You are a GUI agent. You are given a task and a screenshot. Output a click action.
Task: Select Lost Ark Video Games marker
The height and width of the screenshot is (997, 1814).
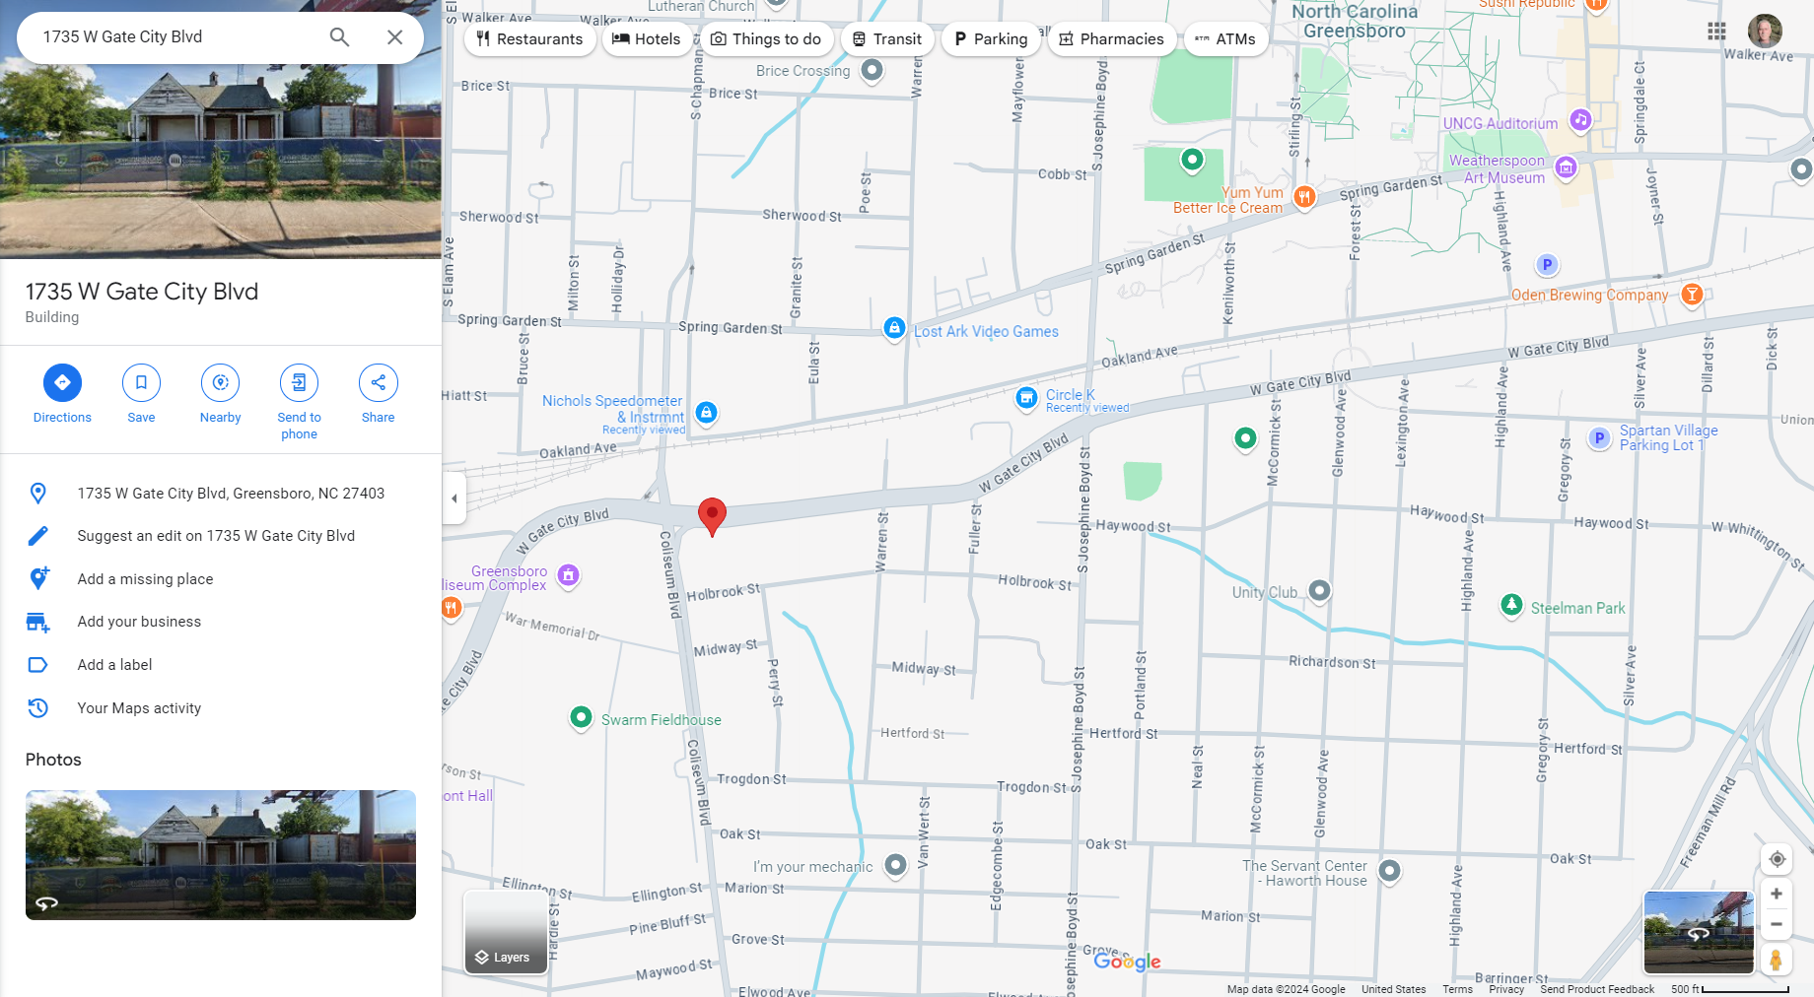[894, 328]
